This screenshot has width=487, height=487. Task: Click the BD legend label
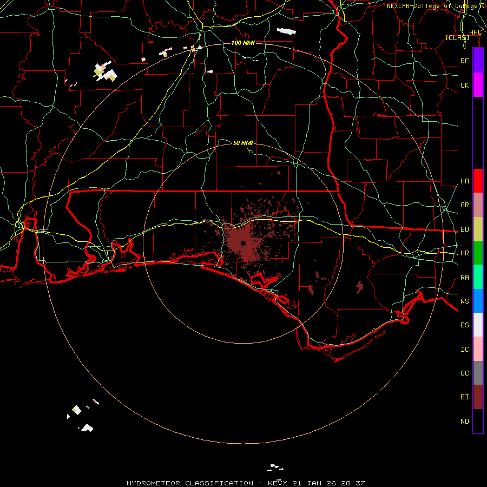point(464,229)
